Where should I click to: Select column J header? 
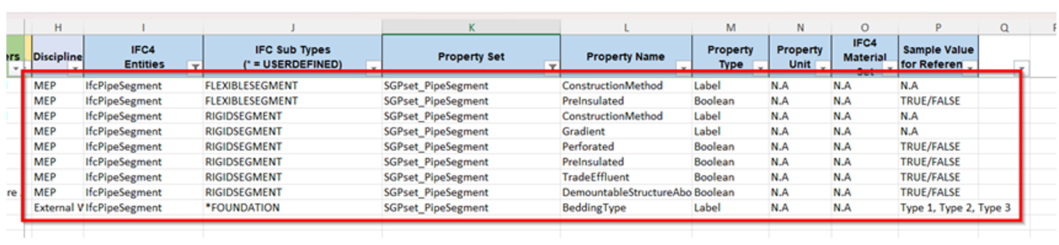[293, 27]
